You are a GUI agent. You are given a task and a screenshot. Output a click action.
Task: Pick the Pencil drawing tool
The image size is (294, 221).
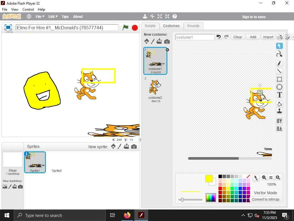click(279, 64)
